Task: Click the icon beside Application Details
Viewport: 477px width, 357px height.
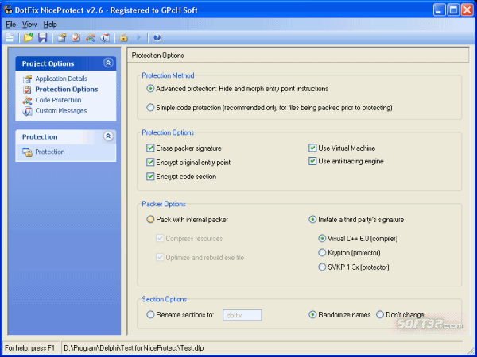Action: pyautogui.click(x=27, y=79)
